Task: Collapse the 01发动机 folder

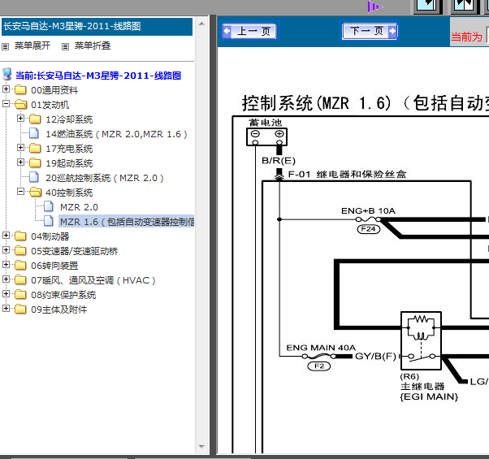Action: click(x=6, y=104)
